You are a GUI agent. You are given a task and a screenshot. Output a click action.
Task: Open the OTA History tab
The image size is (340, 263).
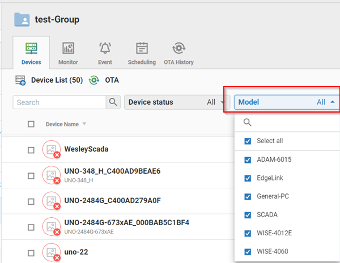click(179, 53)
